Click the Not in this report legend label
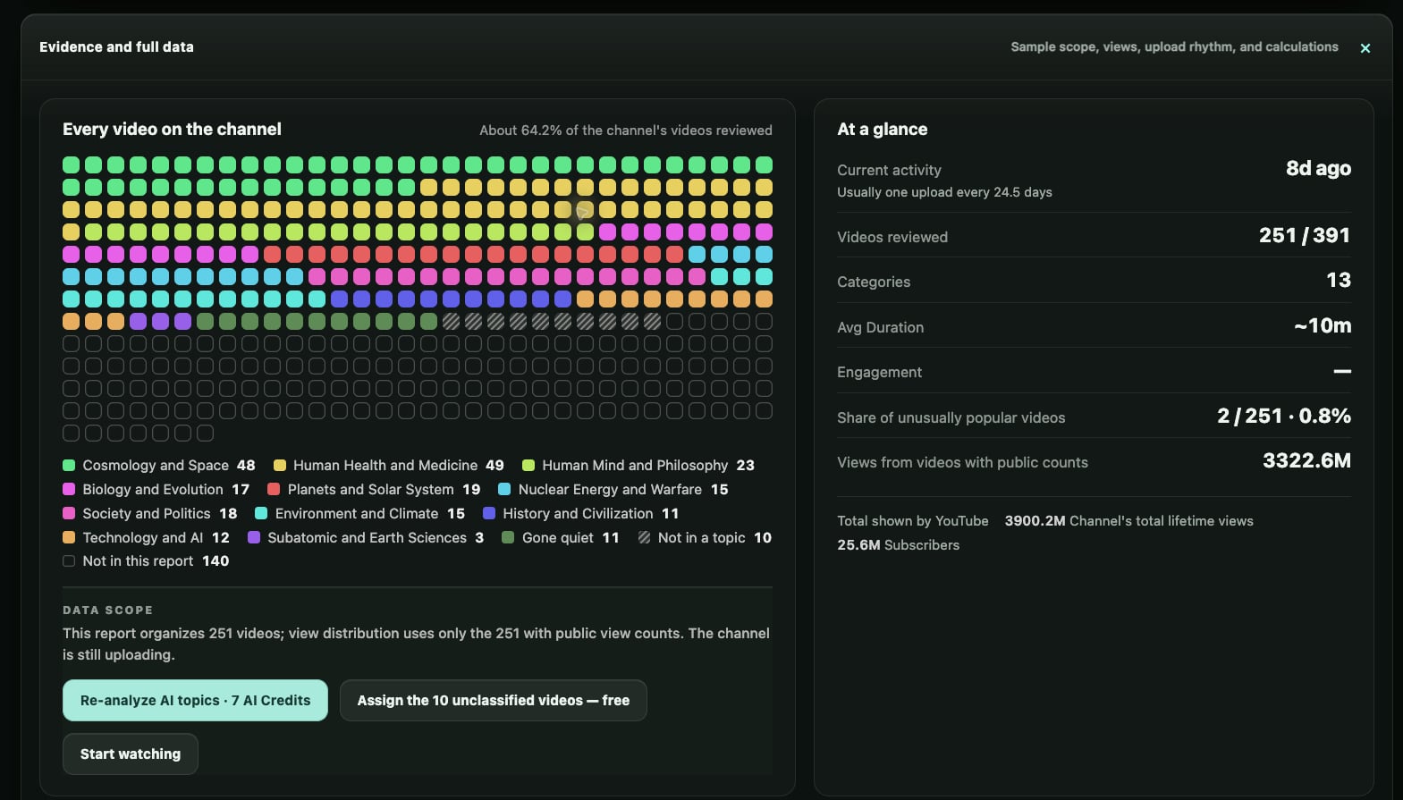 point(138,560)
